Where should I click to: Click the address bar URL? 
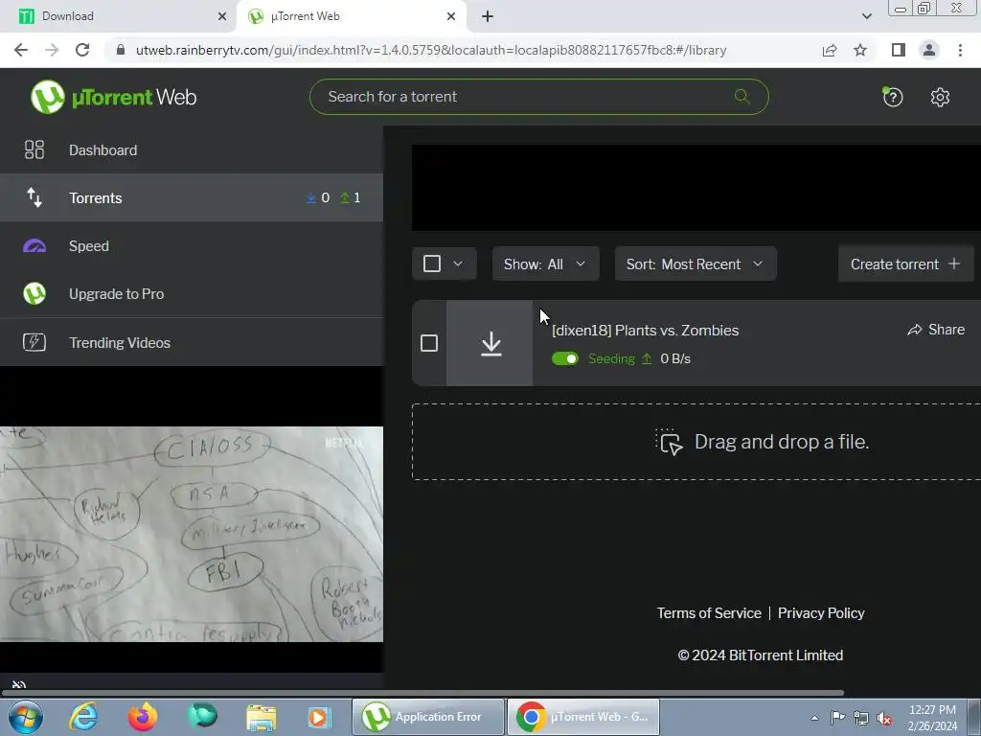coord(431,50)
